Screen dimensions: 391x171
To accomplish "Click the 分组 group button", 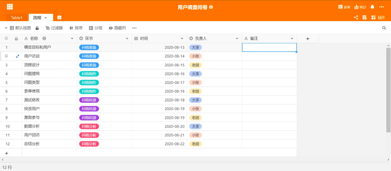I will coord(96,28).
